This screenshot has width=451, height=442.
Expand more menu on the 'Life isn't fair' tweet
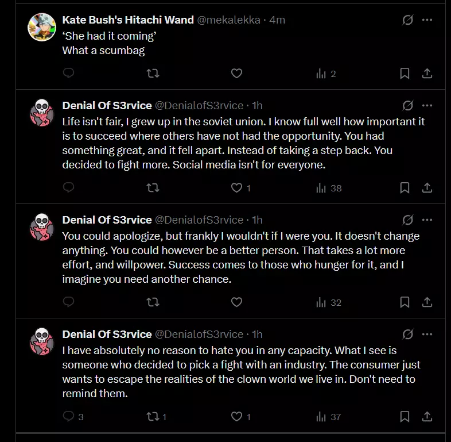(x=427, y=105)
